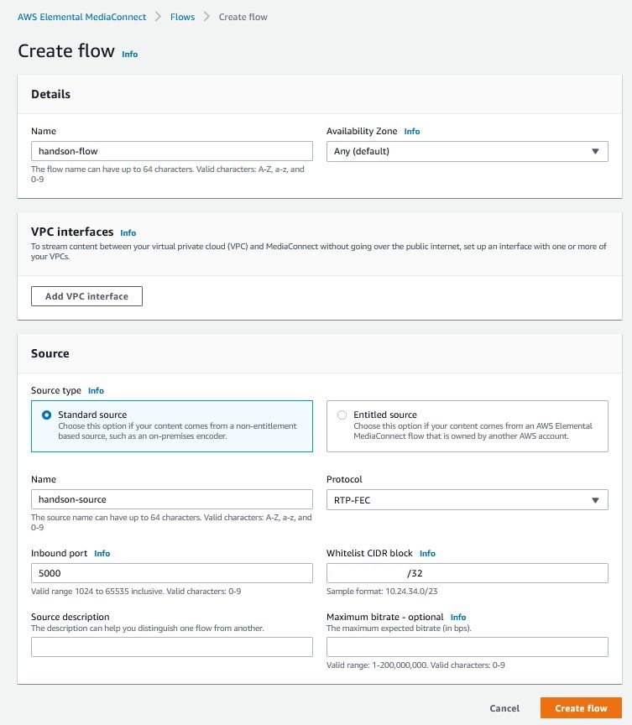This screenshot has height=725, width=632.
Task: Expand Availability Zone dropdown
Action: tap(467, 151)
